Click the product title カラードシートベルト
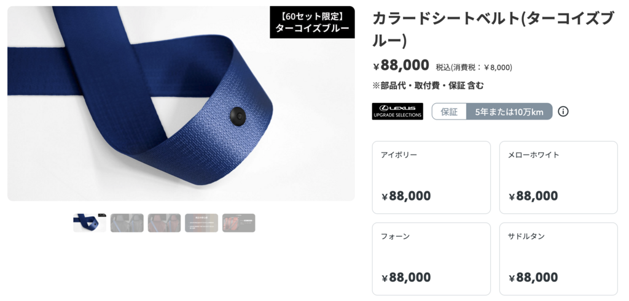This screenshot has width=629, height=301. [x=493, y=29]
